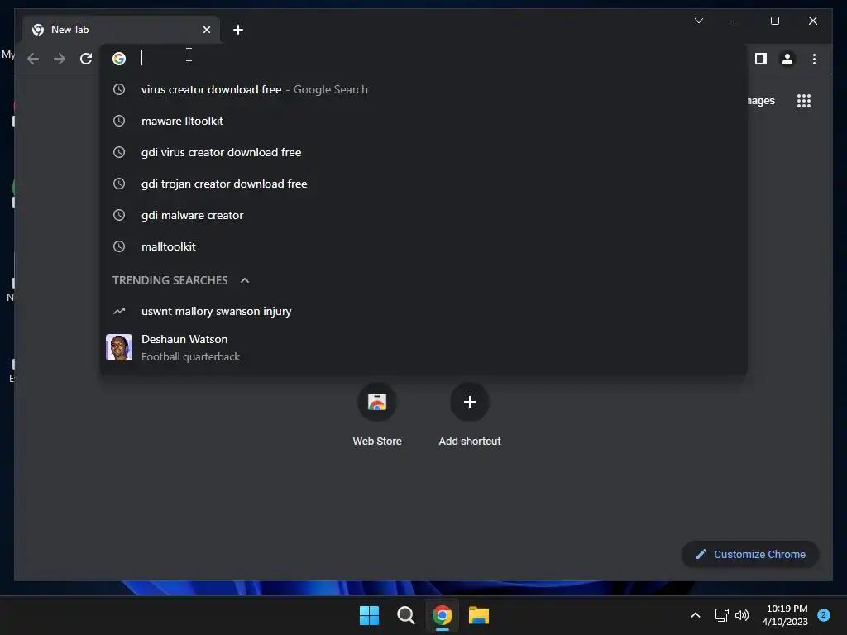Go back using the back arrow
This screenshot has width=847, height=635.
[x=33, y=59]
